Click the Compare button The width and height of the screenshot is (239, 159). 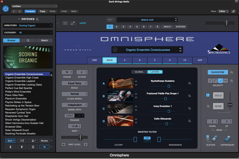point(30,11)
